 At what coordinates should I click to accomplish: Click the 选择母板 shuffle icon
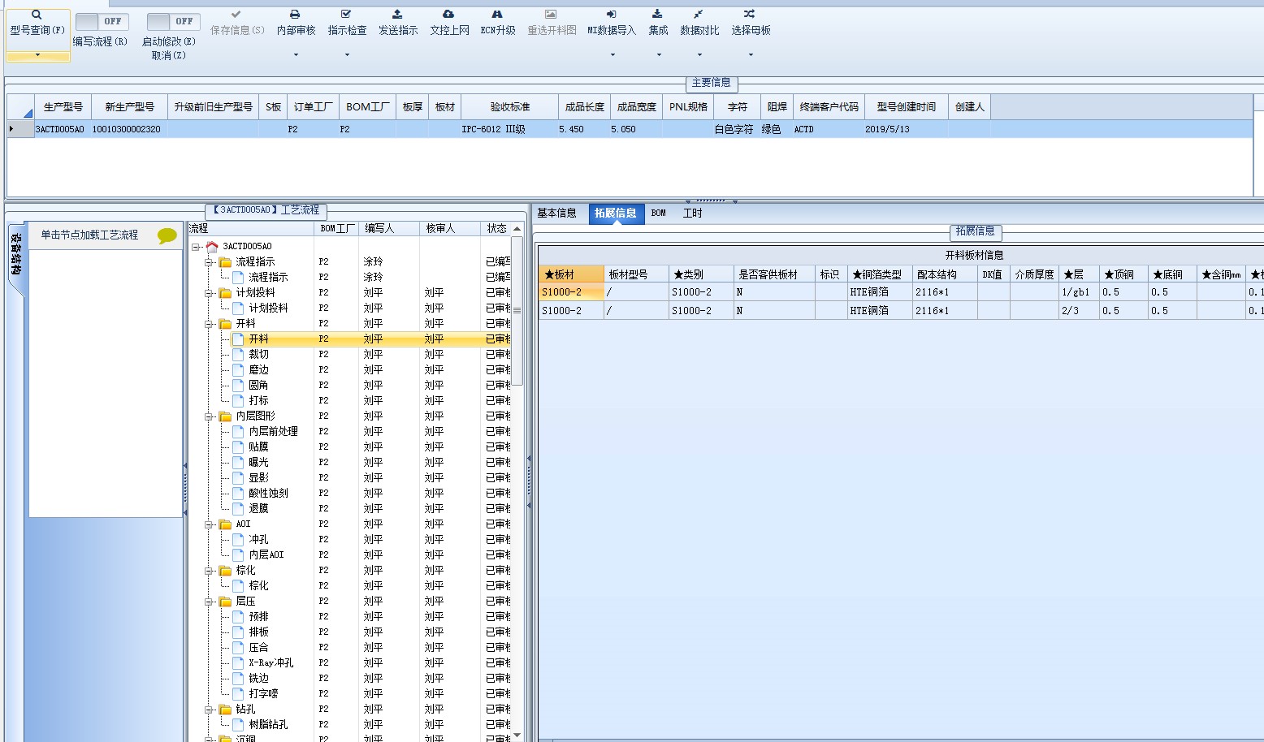point(750,15)
